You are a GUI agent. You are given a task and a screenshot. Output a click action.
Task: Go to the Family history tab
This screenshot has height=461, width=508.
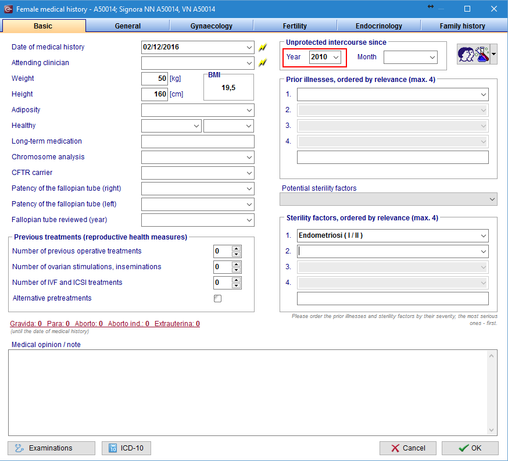tap(462, 26)
